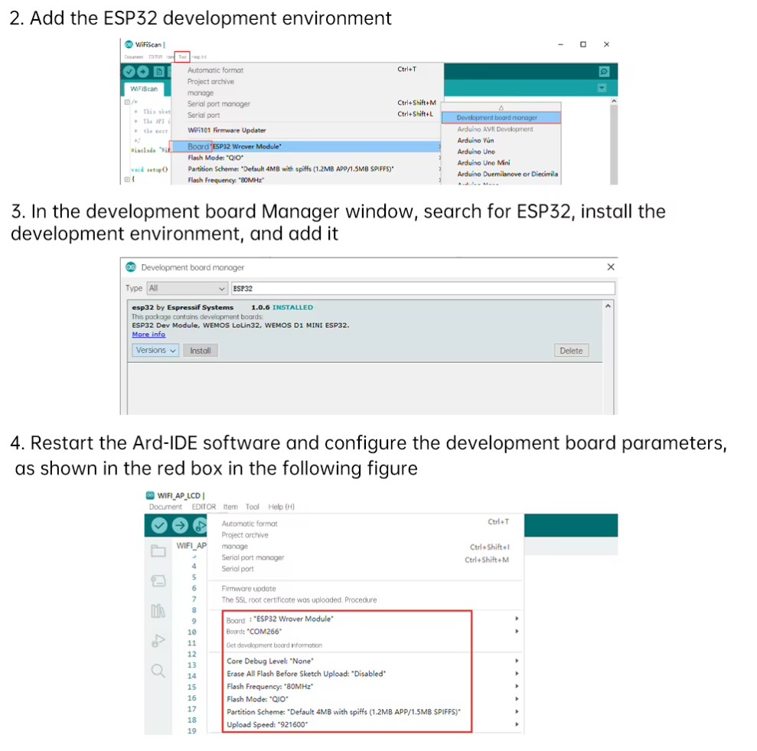Open the EDITOR menu in WIFI_AP_LCD window
The height and width of the screenshot is (751, 757).
pos(204,507)
